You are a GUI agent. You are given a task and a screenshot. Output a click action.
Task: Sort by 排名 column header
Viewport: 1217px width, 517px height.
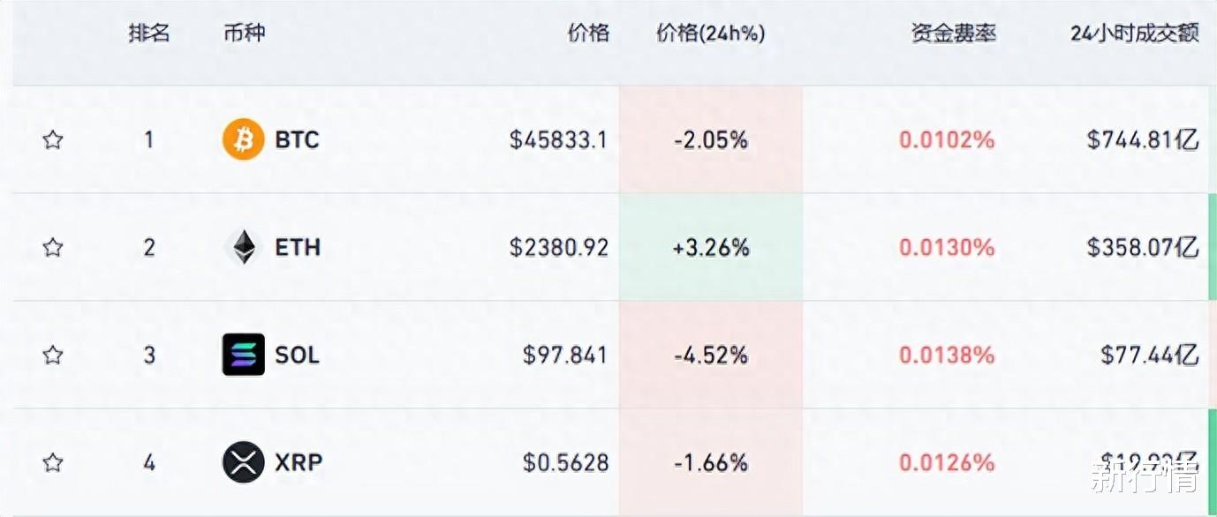pos(148,34)
